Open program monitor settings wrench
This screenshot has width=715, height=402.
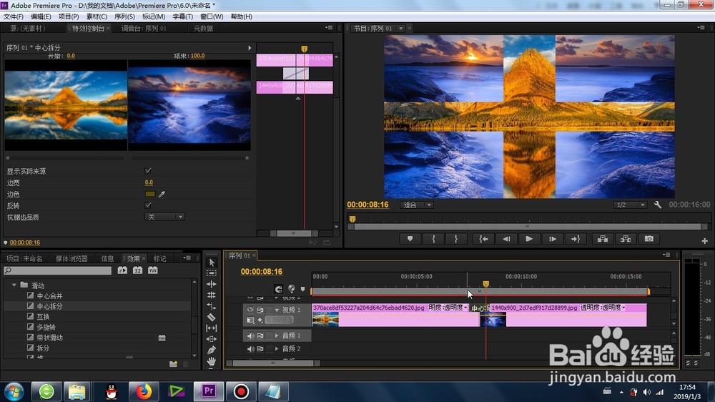coord(658,205)
